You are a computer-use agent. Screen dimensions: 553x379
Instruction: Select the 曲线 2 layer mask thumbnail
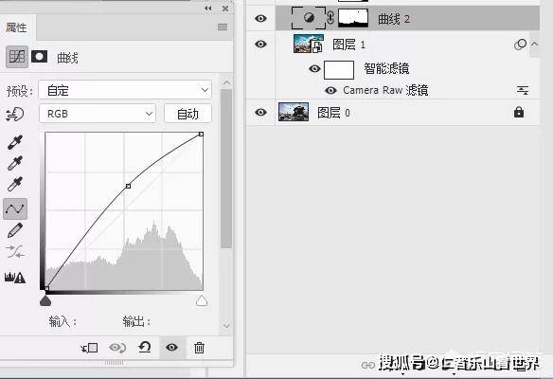[353, 18]
